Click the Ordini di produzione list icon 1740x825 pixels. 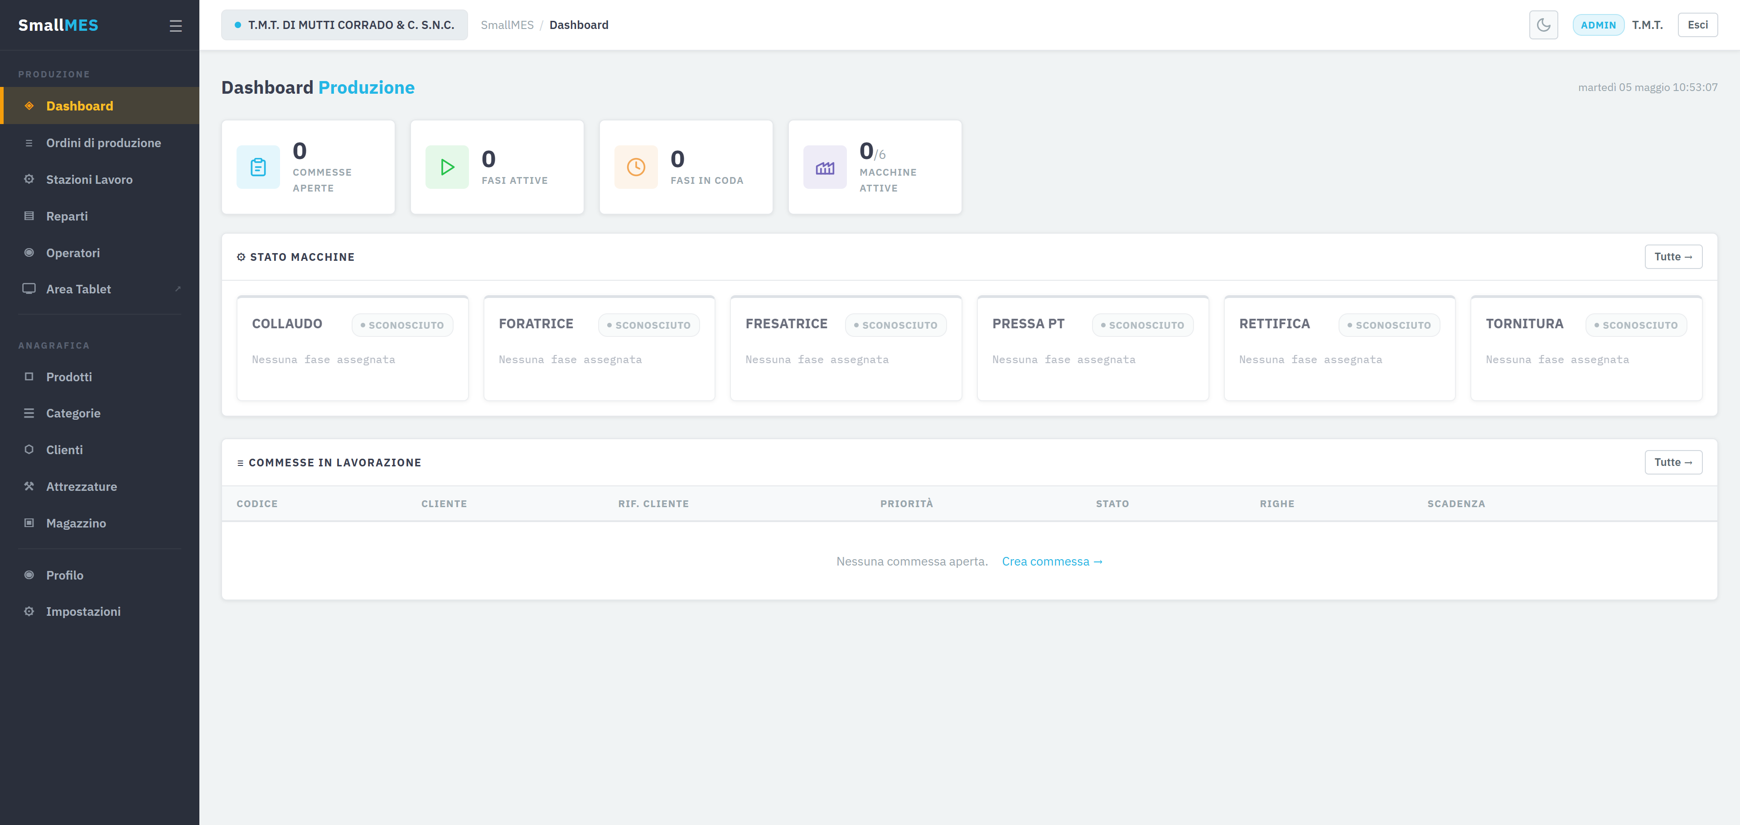point(29,143)
